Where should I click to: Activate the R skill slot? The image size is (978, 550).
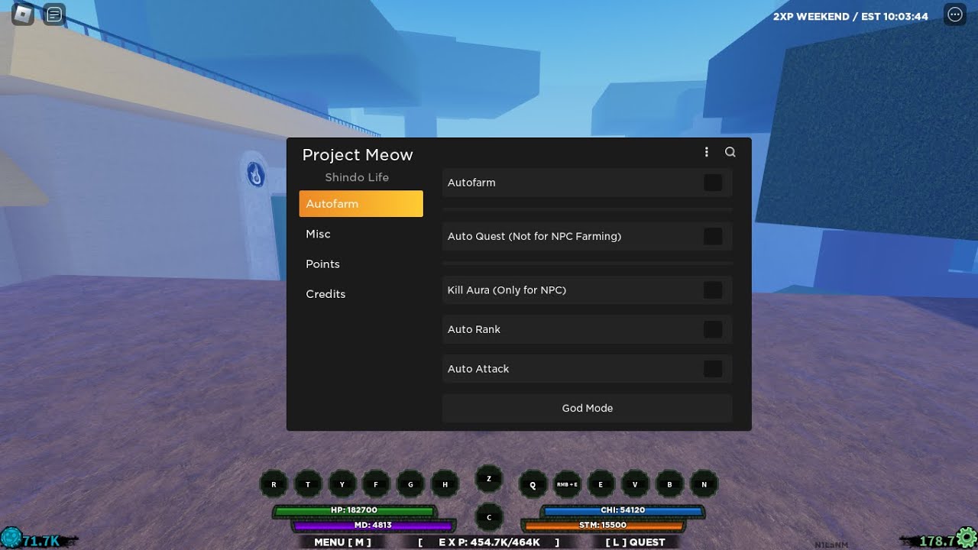pos(274,484)
